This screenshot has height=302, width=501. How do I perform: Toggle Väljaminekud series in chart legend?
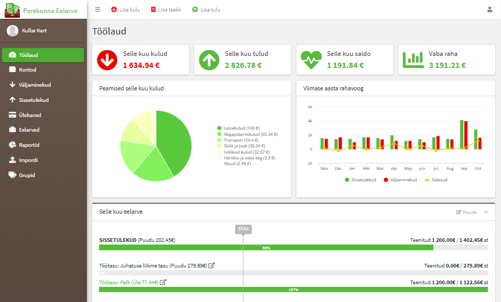click(400, 180)
